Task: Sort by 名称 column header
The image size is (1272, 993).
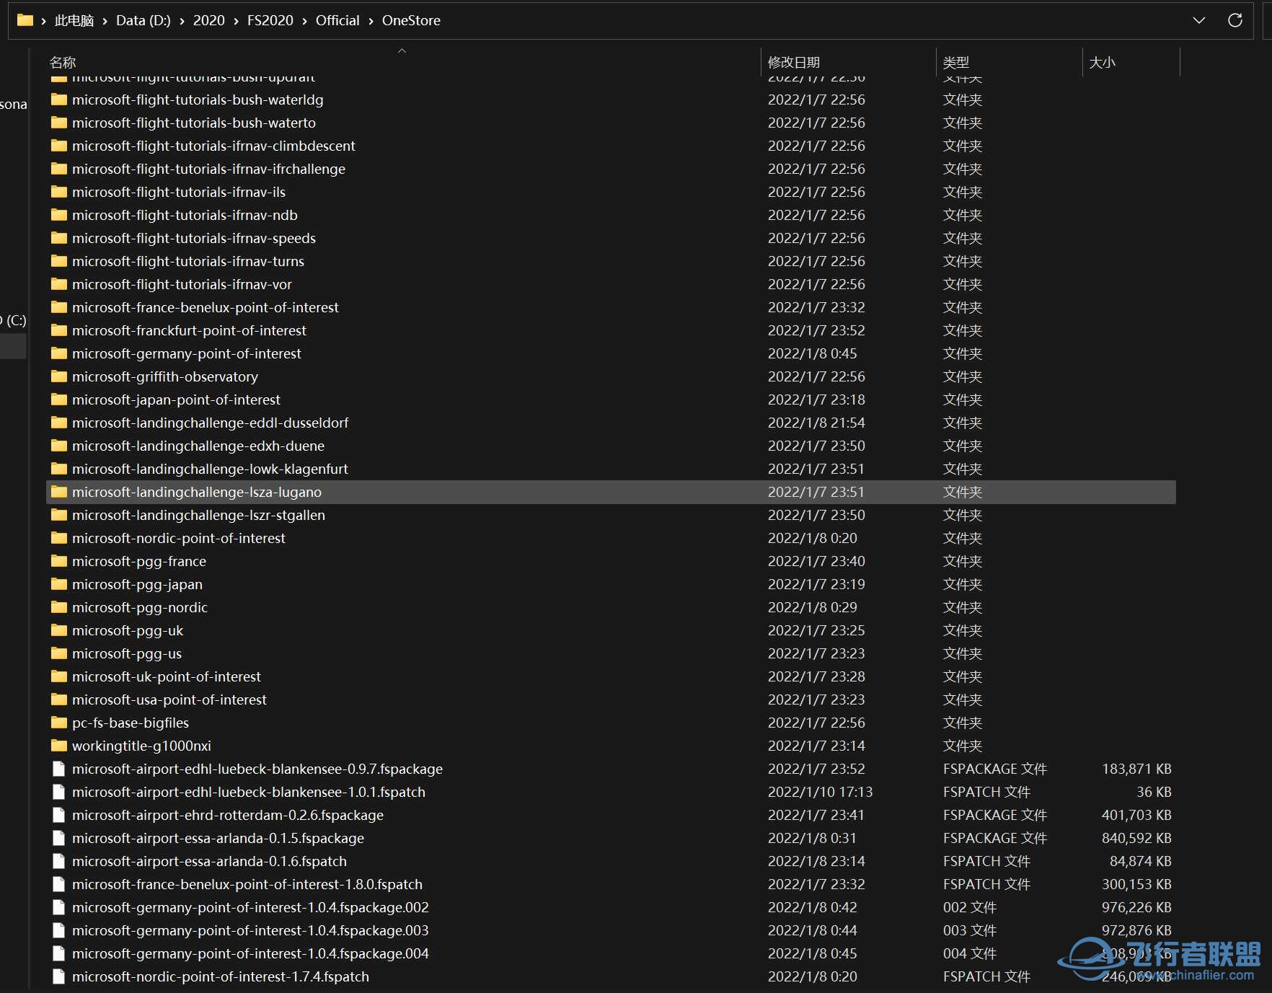Action: tap(63, 62)
